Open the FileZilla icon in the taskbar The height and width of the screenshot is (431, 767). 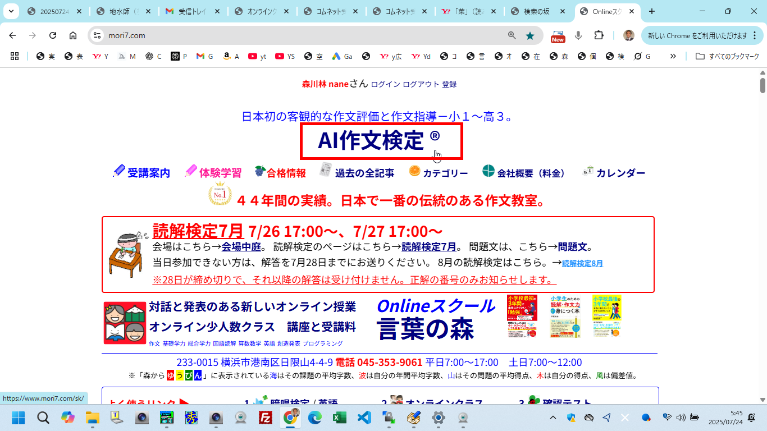coord(266,418)
